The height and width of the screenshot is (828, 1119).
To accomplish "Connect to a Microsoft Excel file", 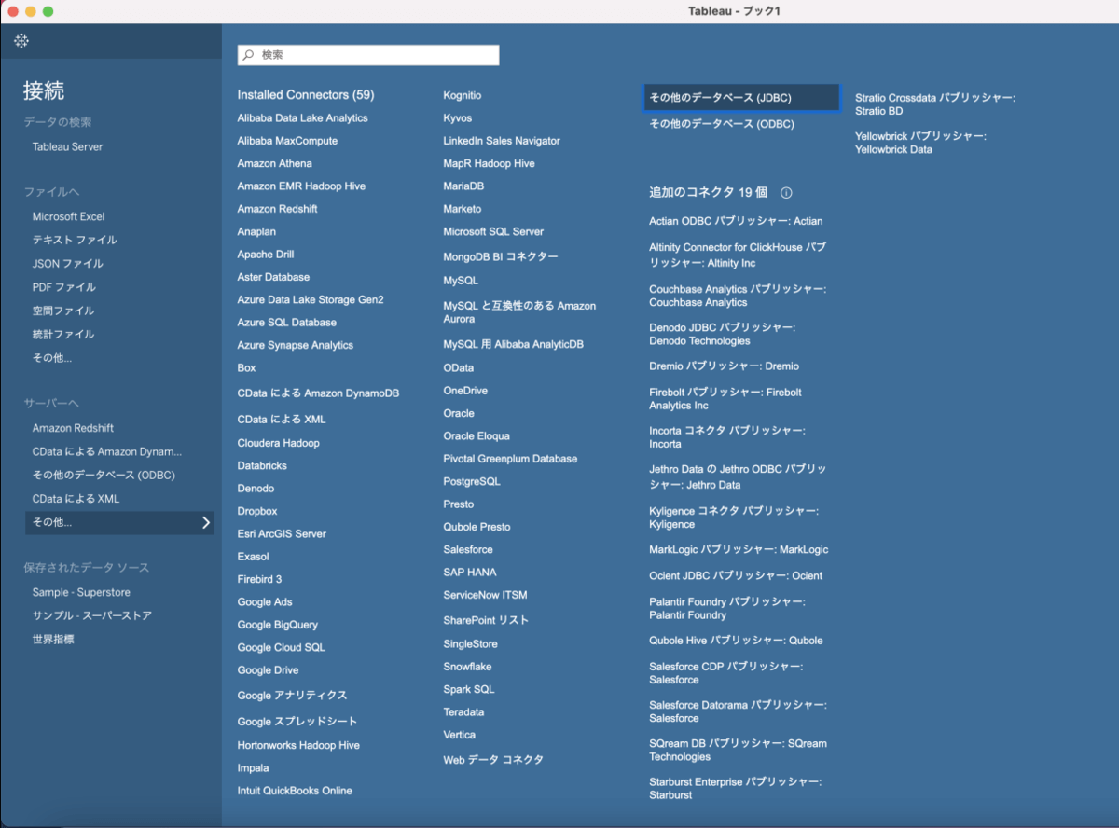I will (x=68, y=216).
